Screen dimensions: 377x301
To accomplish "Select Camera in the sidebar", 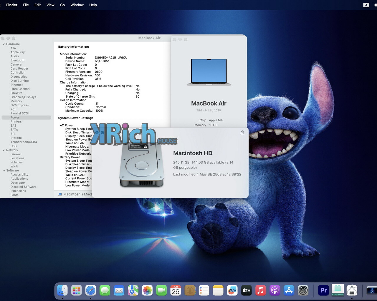I will [x=16, y=65].
